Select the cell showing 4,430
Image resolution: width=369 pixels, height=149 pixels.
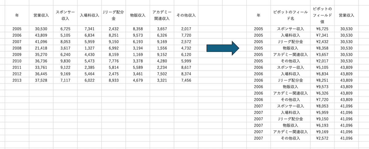pos(89,54)
